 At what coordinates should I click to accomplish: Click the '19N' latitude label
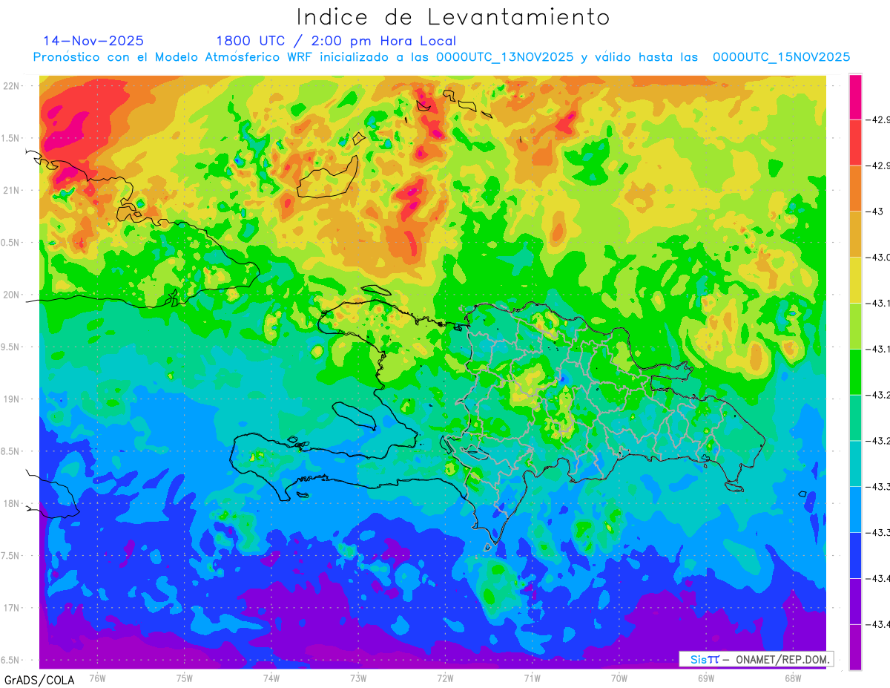point(13,399)
